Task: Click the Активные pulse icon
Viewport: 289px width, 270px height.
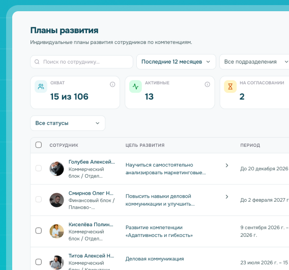Action: pos(135,87)
